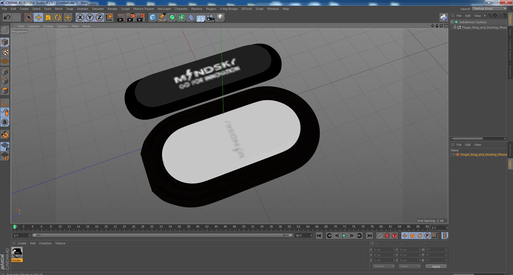The width and height of the screenshot is (513, 275).
Task: Switch to Model mode cube icon
Action: click(x=5, y=42)
